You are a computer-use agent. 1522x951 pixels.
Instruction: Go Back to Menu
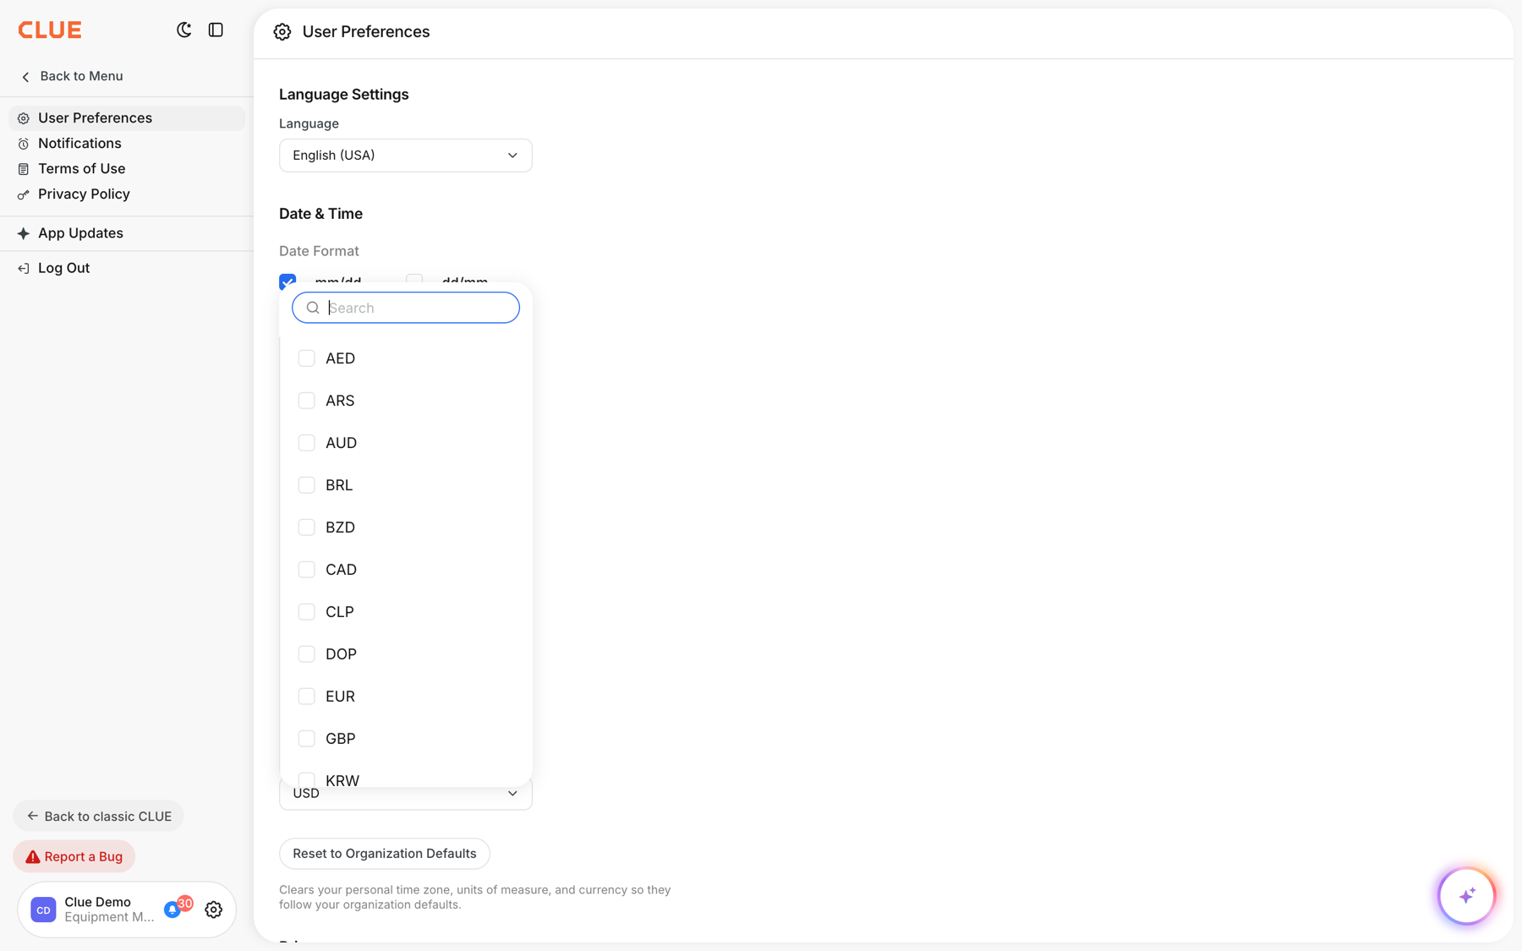(72, 76)
